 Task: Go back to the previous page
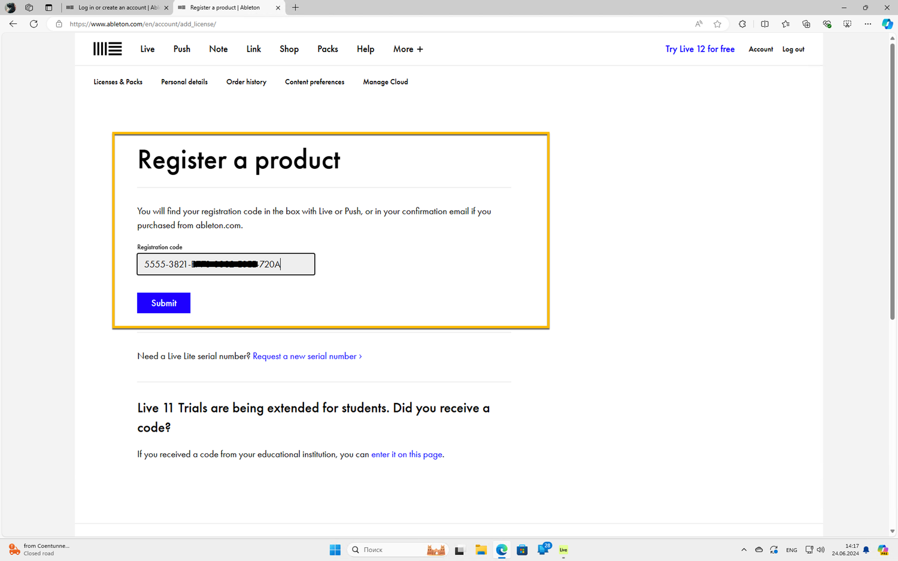(13, 24)
